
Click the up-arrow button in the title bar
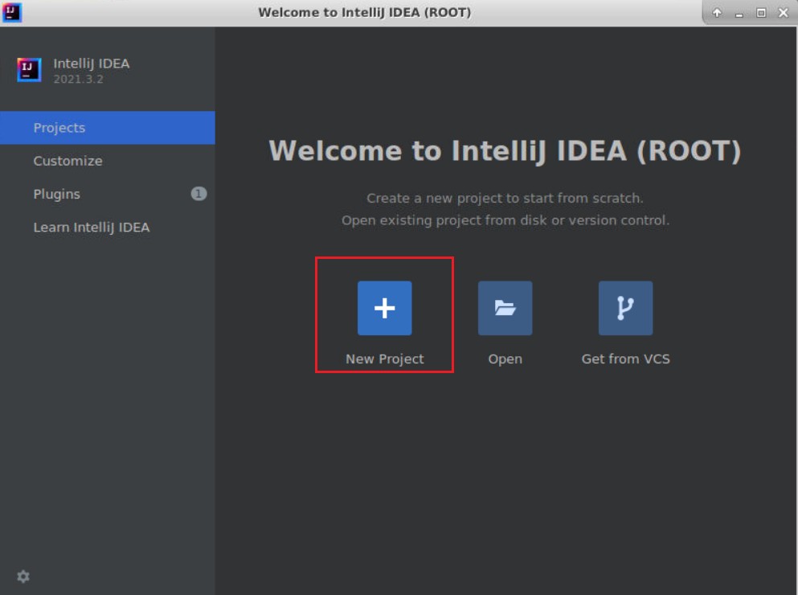718,13
